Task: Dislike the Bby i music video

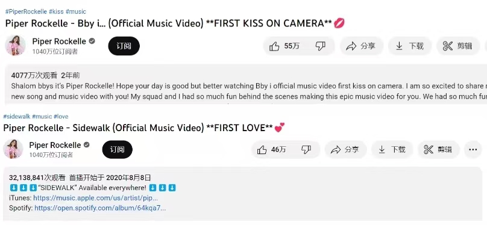Action: click(321, 46)
